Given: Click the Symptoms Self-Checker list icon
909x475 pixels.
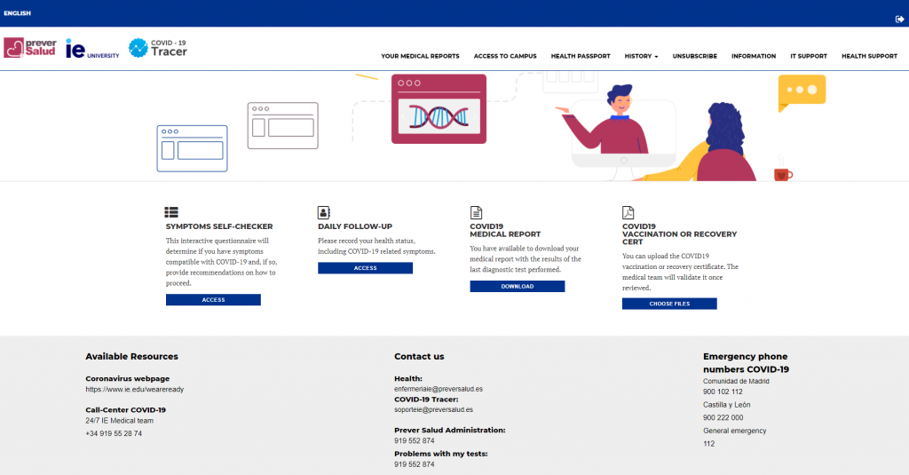Looking at the screenshot, I should pyautogui.click(x=171, y=212).
